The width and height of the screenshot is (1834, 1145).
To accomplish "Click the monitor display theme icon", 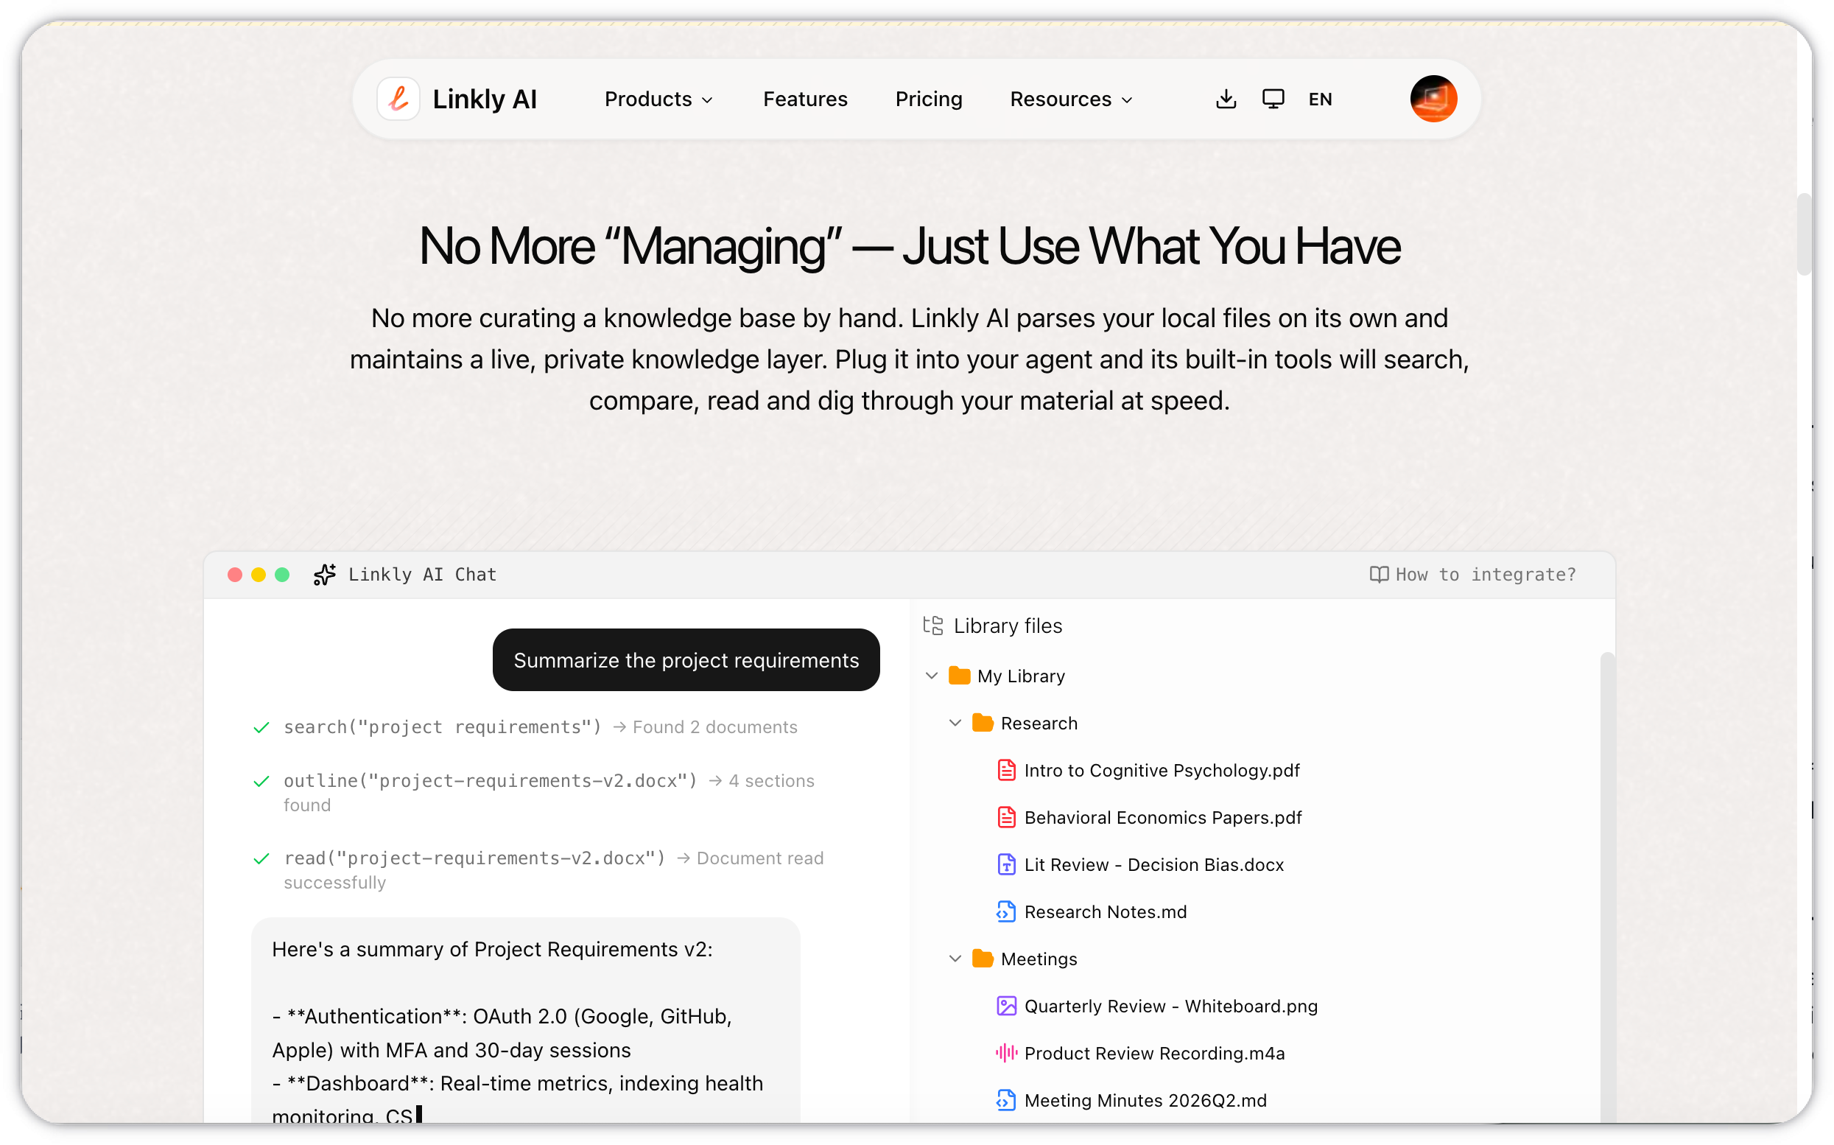I will 1272,99.
